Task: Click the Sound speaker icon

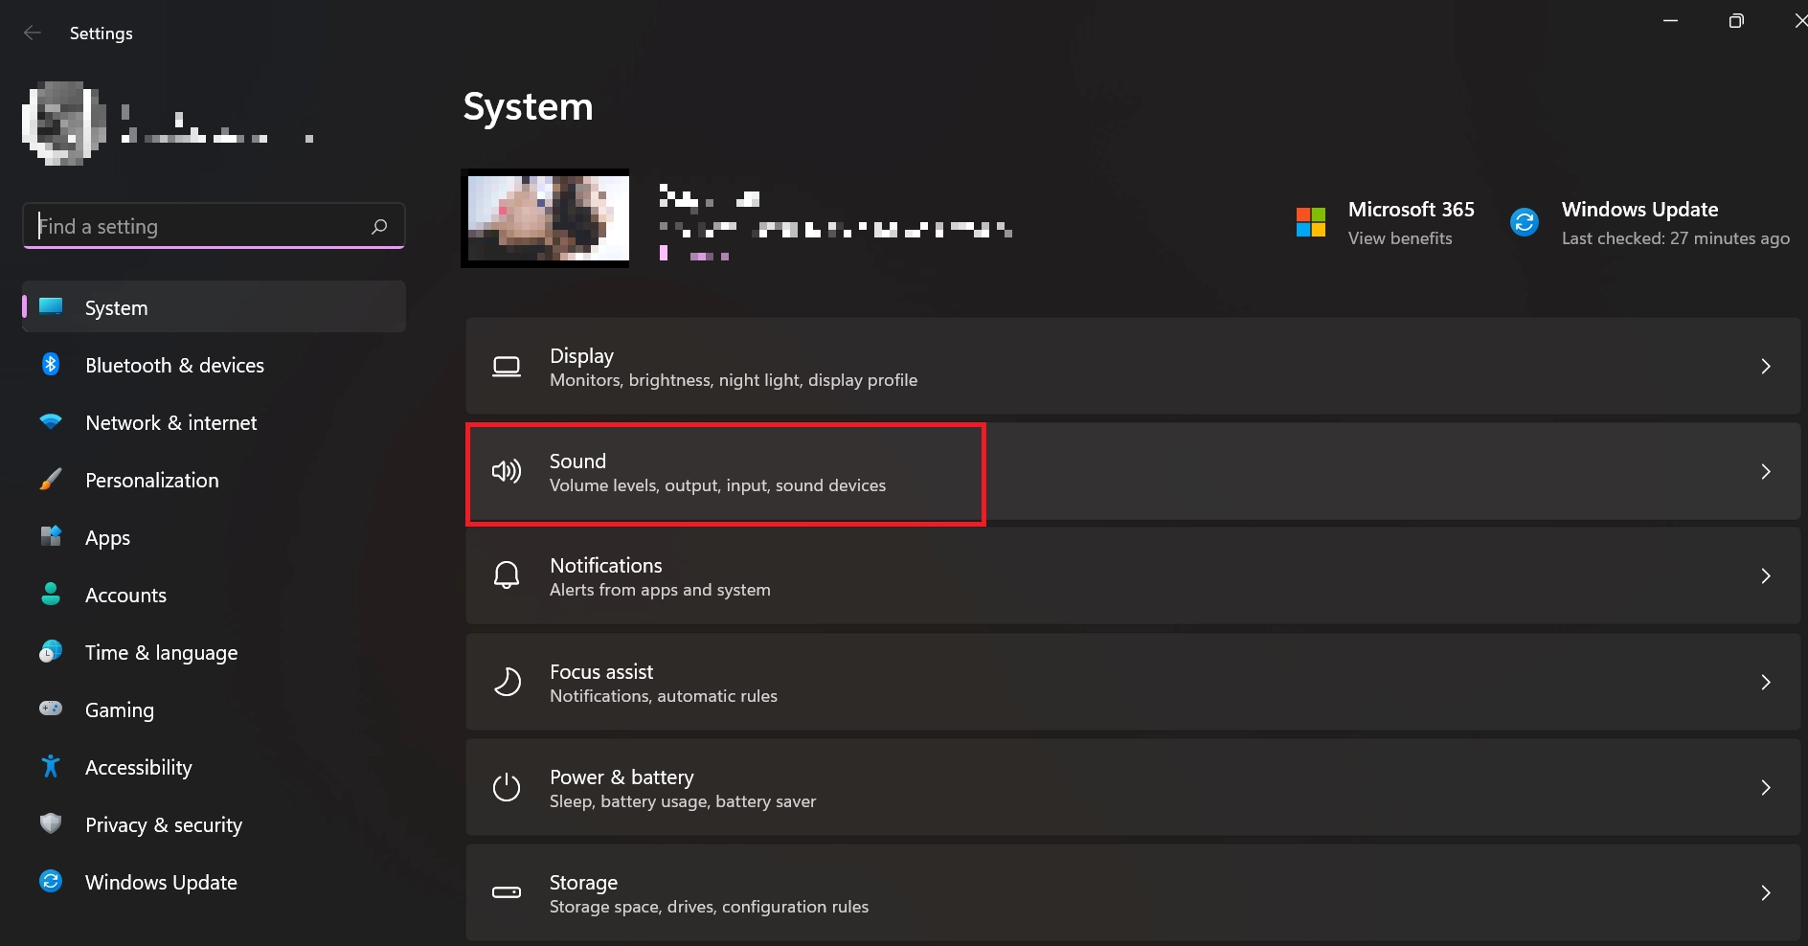Action: coord(506,471)
